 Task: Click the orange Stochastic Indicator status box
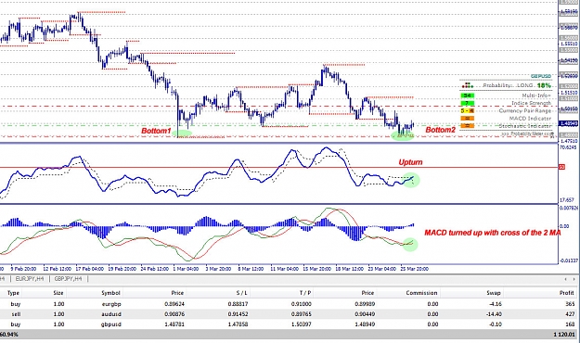(x=467, y=126)
